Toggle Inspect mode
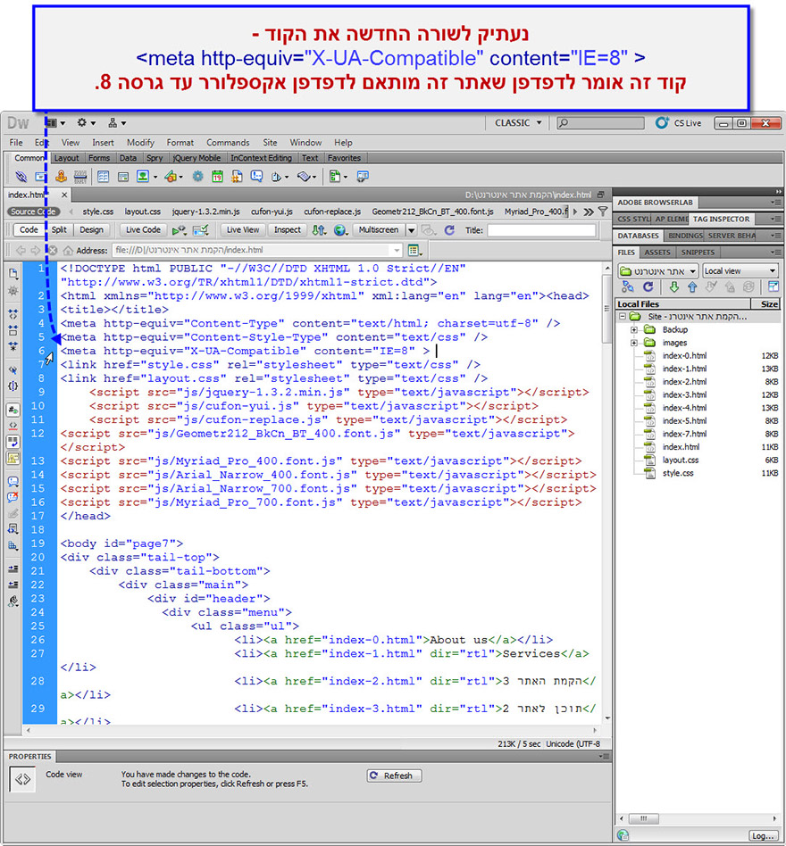The image size is (786, 846). [288, 230]
